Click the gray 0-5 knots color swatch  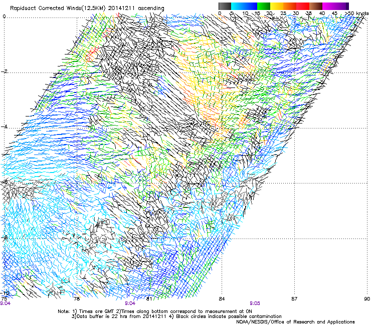coord(225,6)
